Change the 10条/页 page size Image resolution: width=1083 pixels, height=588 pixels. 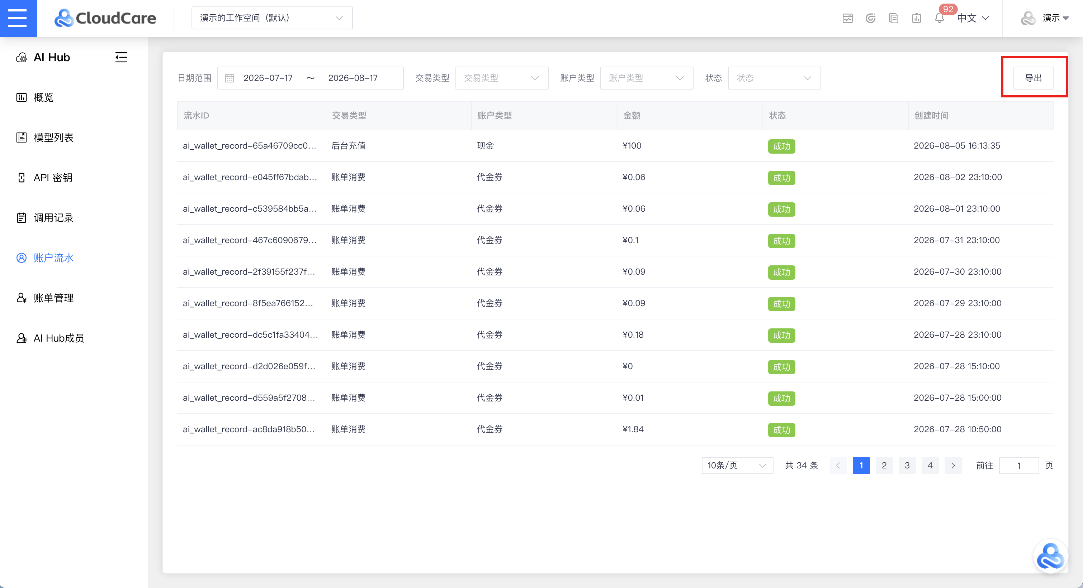(x=737, y=466)
